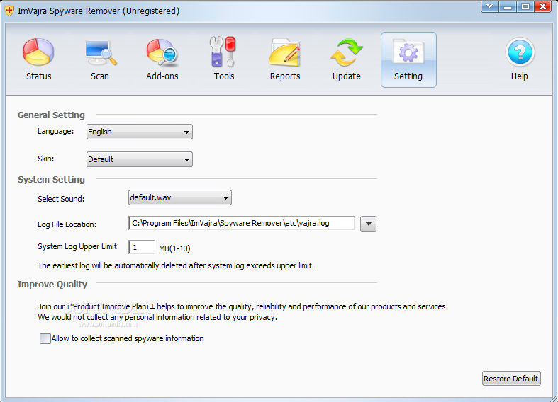Click the System Log Upper Limit field
The width and height of the screenshot is (558, 402).
[142, 247]
